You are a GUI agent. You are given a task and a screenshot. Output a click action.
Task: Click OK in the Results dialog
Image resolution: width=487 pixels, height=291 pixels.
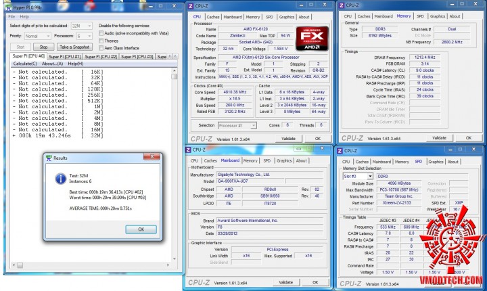(x=141, y=229)
